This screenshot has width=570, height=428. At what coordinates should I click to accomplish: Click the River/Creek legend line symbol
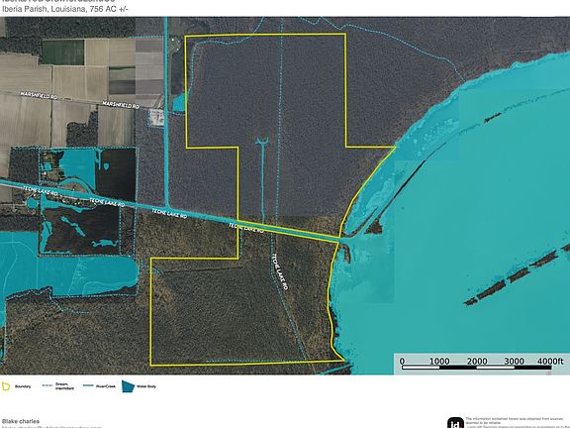88,385
